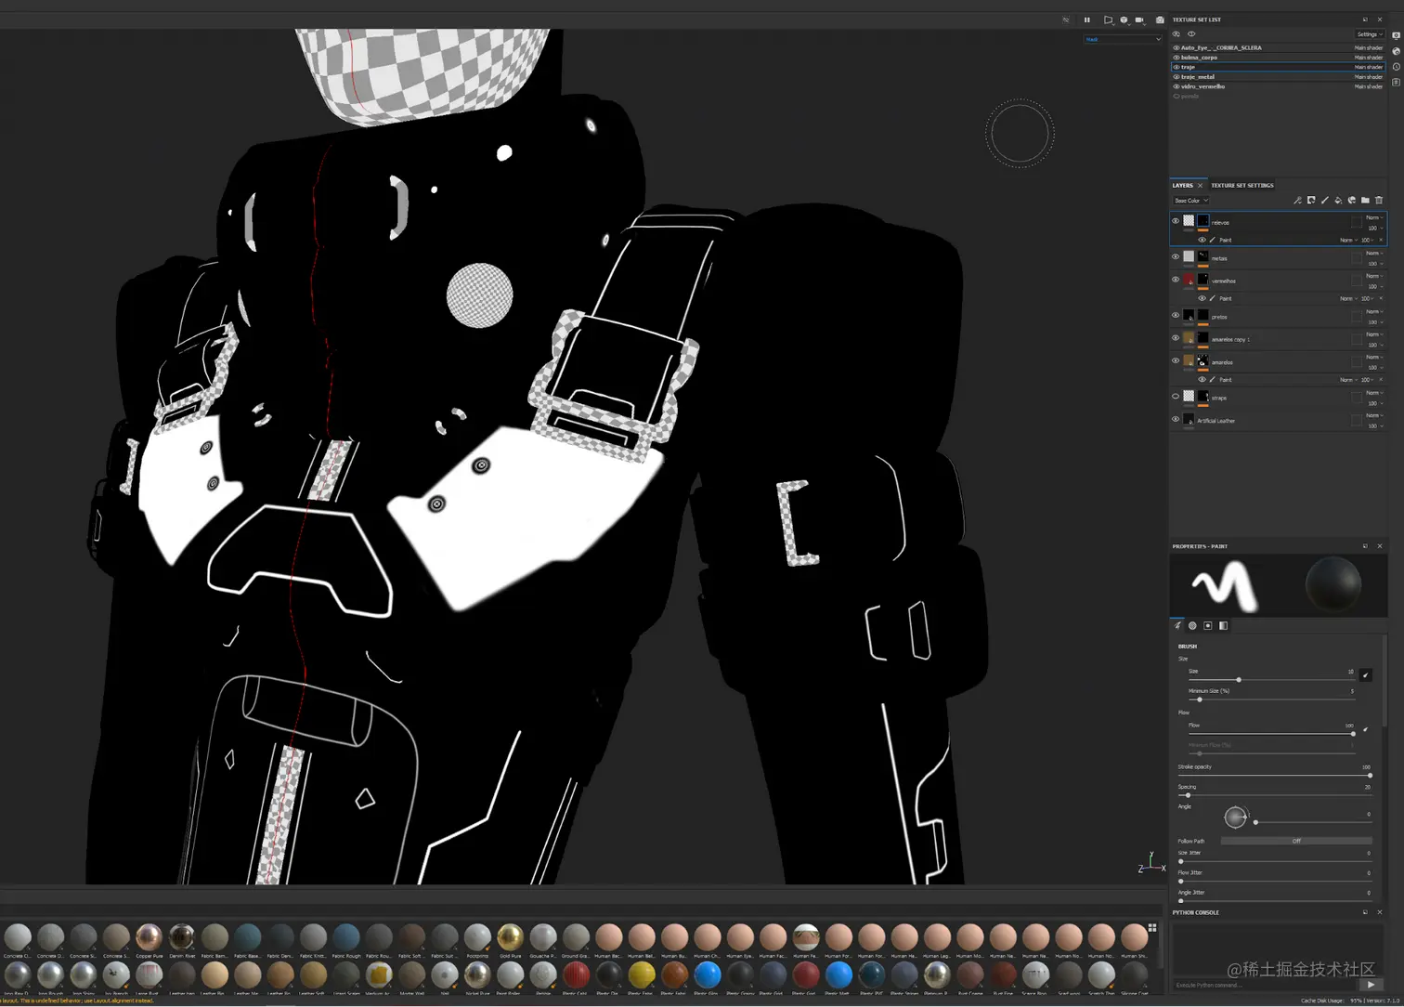
Task: Open the Brush properties tab icon
Action: [1177, 625]
